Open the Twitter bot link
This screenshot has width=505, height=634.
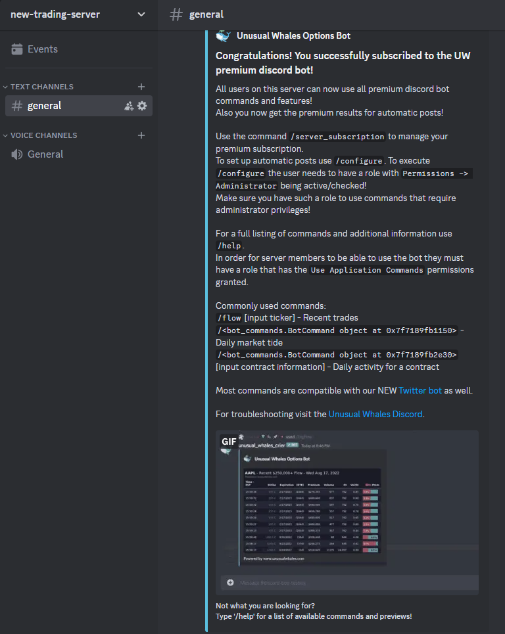(x=420, y=391)
